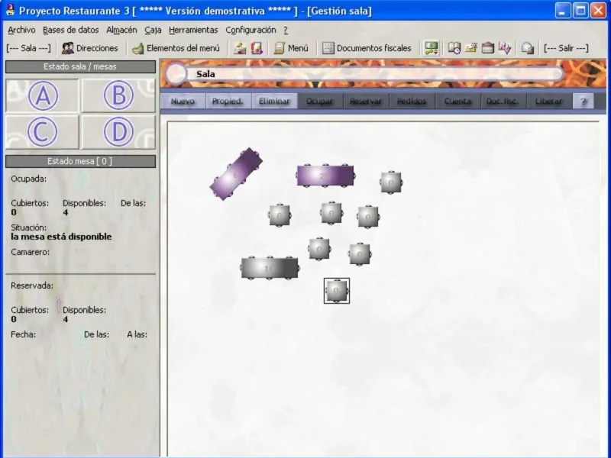Click the Estado sala / mesas header

tap(80, 66)
